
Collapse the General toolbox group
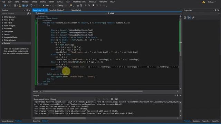click(3, 43)
